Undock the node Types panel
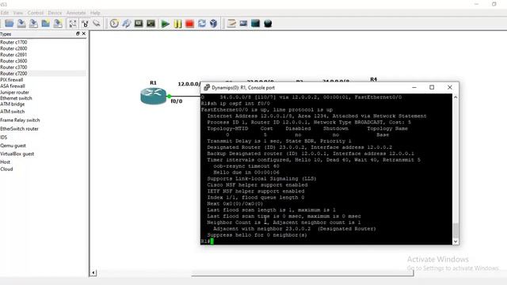 click(x=78, y=33)
